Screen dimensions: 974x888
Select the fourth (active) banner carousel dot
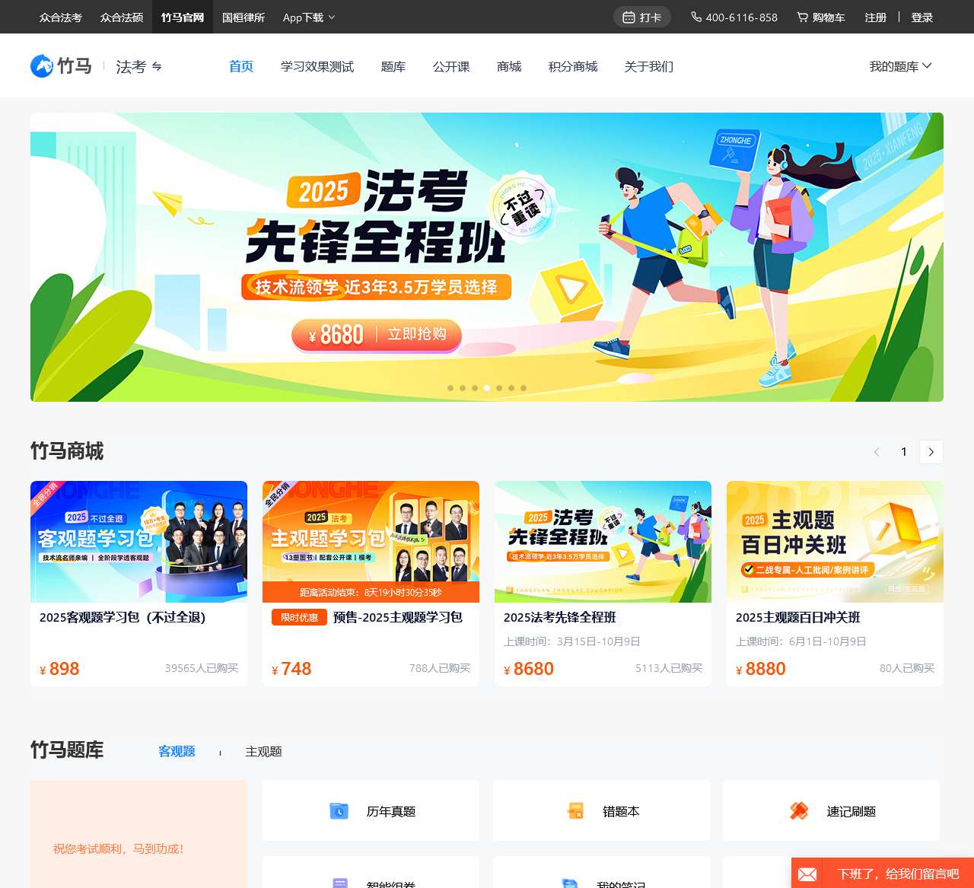[487, 388]
